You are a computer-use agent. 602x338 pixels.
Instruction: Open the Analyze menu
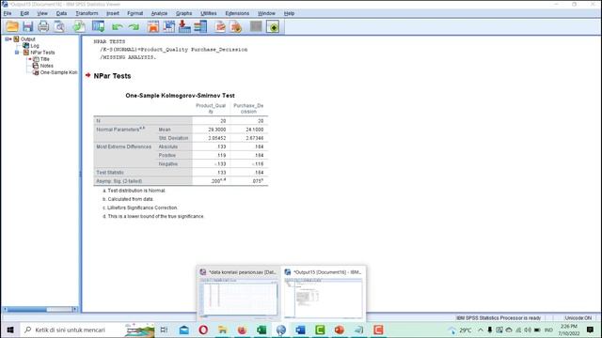159,13
